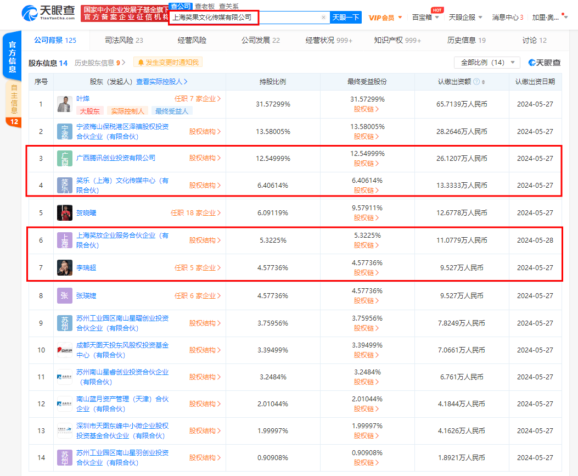The width and height of the screenshot is (578, 476).
Task: Click the national fund banner ad
Action: tap(125, 13)
